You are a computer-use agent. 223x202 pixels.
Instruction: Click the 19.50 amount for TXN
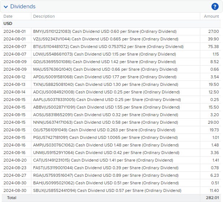tap(214, 84)
